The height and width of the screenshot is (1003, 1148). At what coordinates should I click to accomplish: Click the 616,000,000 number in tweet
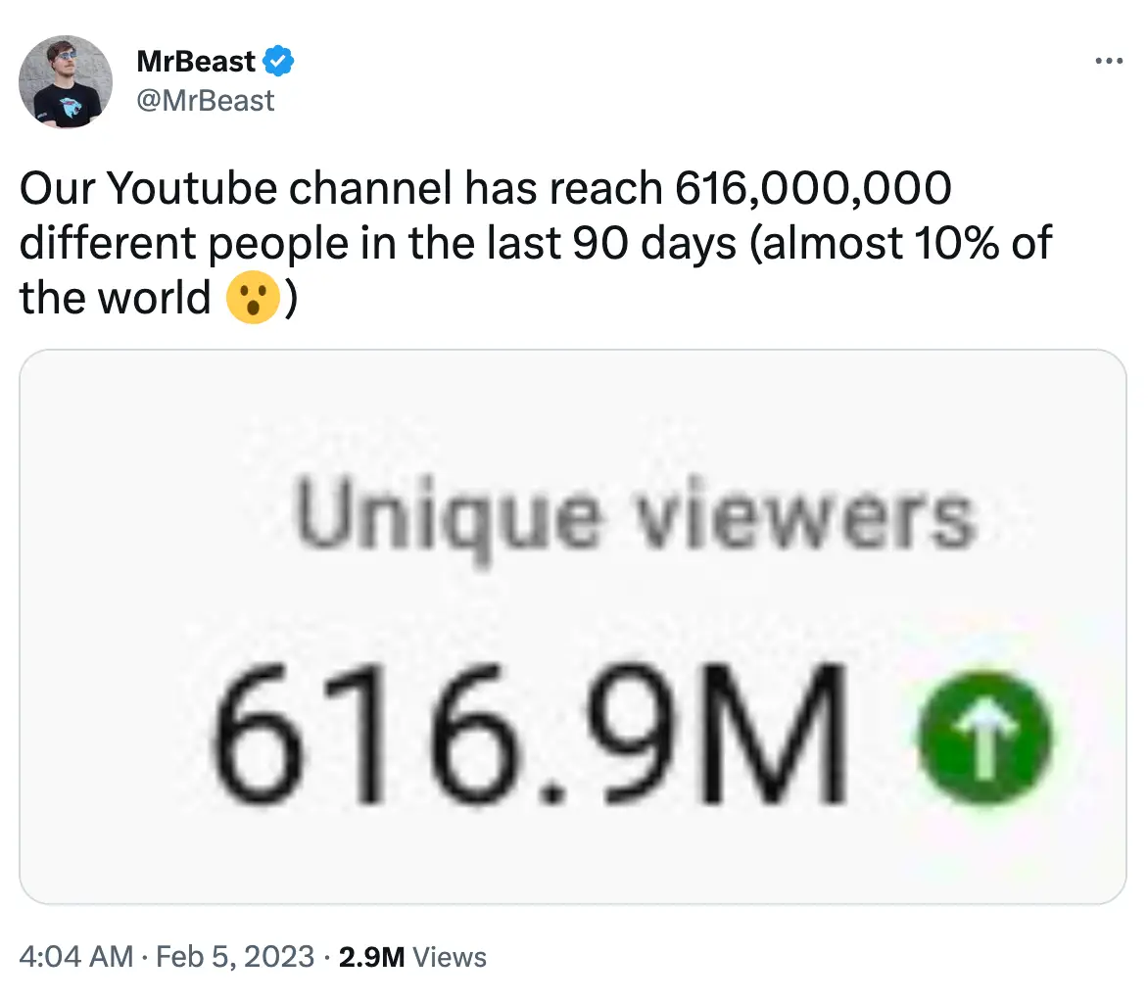tap(817, 186)
